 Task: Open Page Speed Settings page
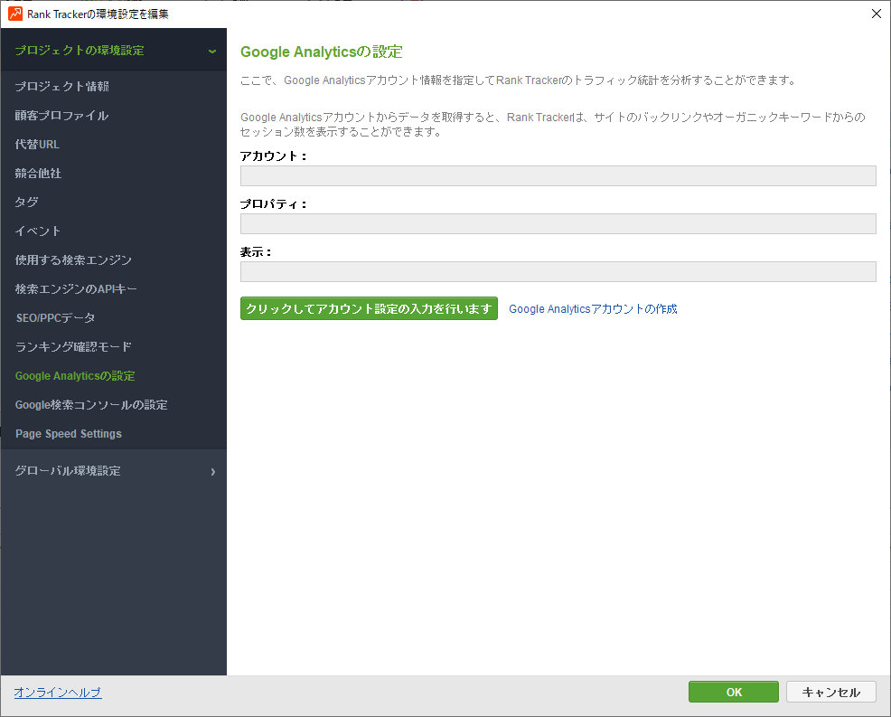coord(69,434)
